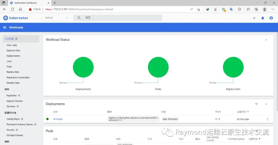Click the not-secure warning icon in address bar
278x145 pixels.
coord(30,9)
